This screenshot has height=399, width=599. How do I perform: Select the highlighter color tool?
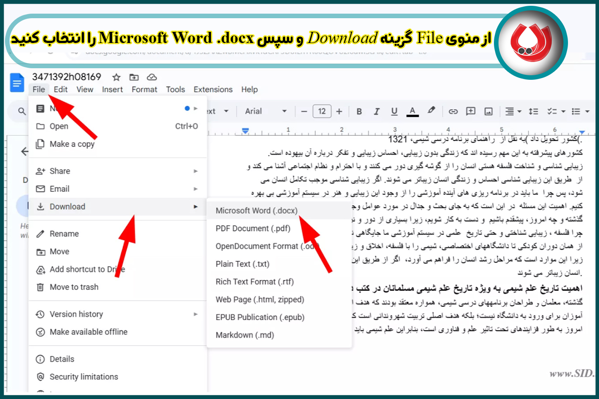(x=431, y=111)
